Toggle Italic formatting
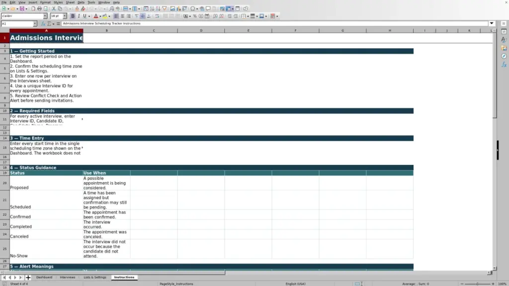This screenshot has width=509, height=286. click(x=79, y=16)
